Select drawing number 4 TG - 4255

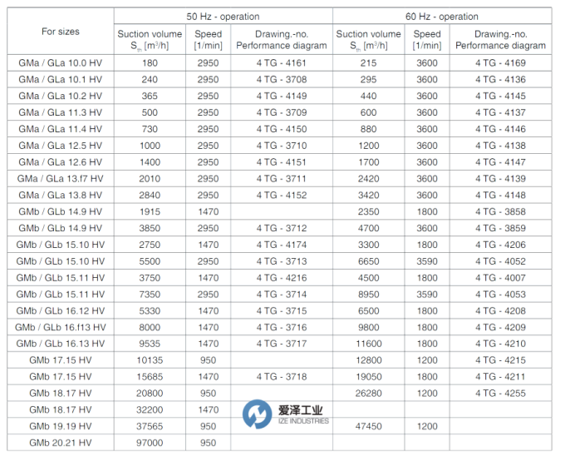tap(500, 393)
